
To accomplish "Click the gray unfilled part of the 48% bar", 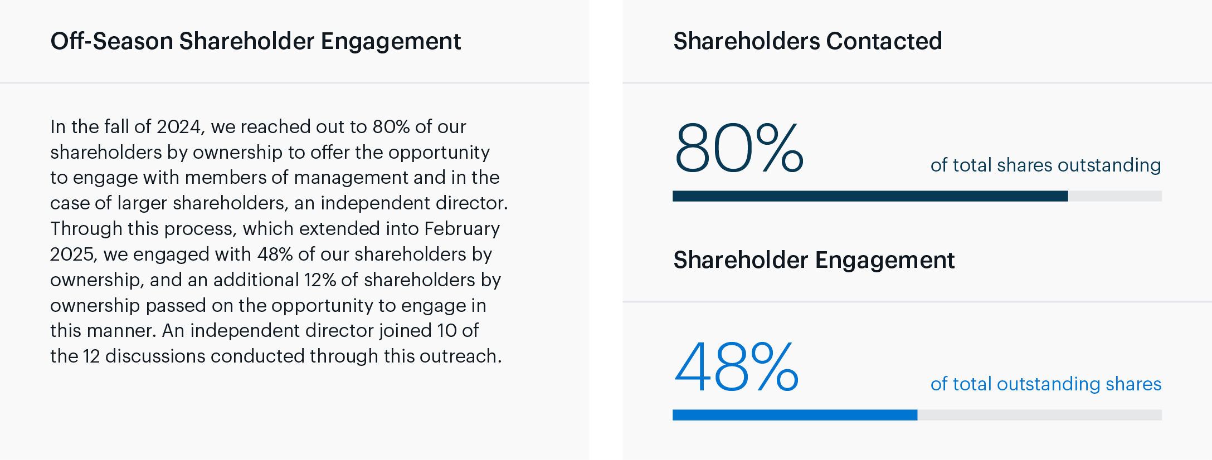I will [x=1039, y=415].
